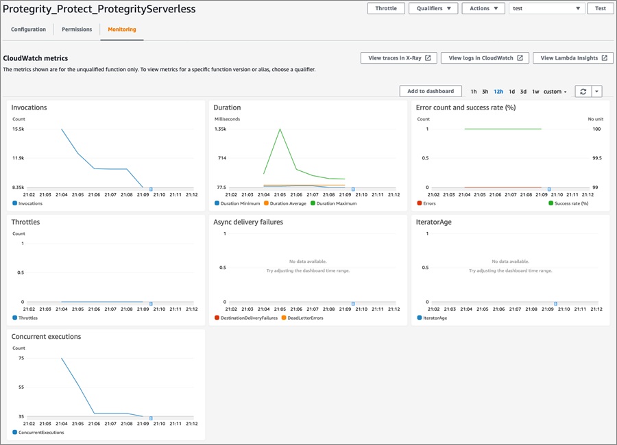The width and height of the screenshot is (617, 445).
Task: Click the 'Invocations' chart title
Action: (x=29, y=107)
